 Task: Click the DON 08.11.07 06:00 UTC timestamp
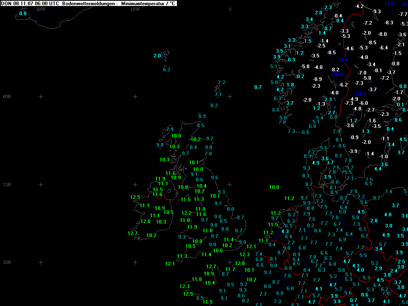(31, 3)
